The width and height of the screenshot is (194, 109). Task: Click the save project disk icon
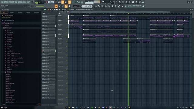[x=133, y=2]
